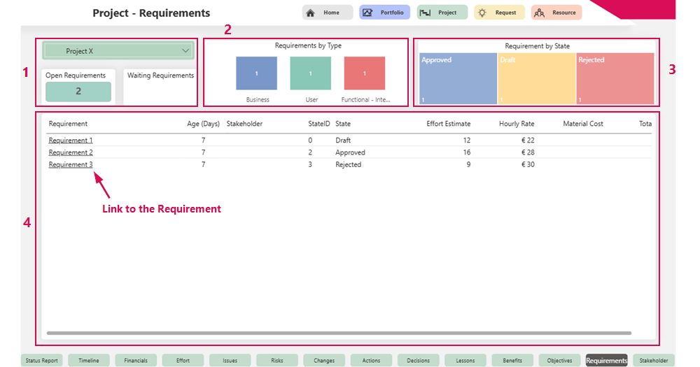Filter by the Approved state tile
The height and width of the screenshot is (367, 700).
pyautogui.click(x=458, y=78)
